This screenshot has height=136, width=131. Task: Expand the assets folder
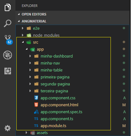point(26,133)
